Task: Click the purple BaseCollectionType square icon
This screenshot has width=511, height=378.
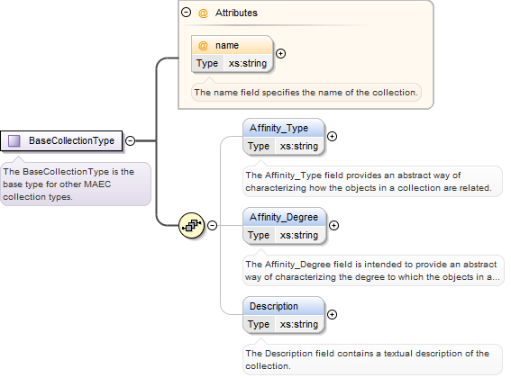Action: click(14, 140)
